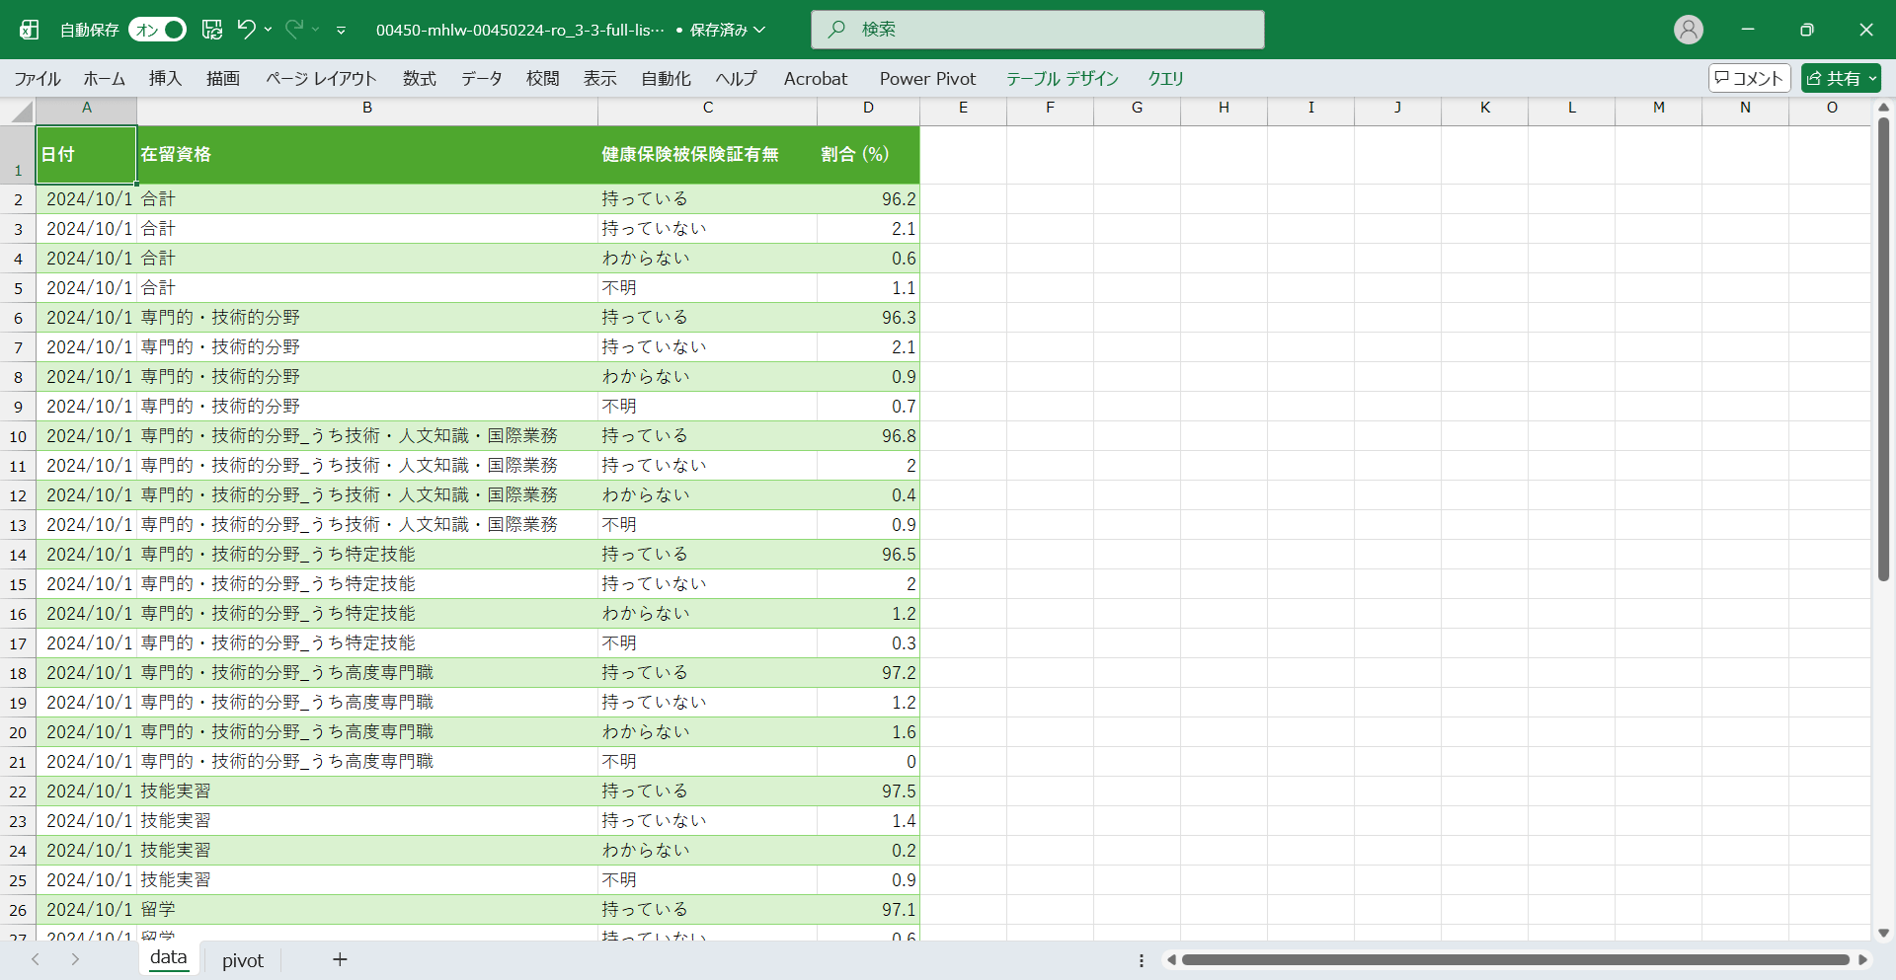1896x980 pixels.
Task: Open the 挿入 ribbon tab
Action: coord(165,78)
